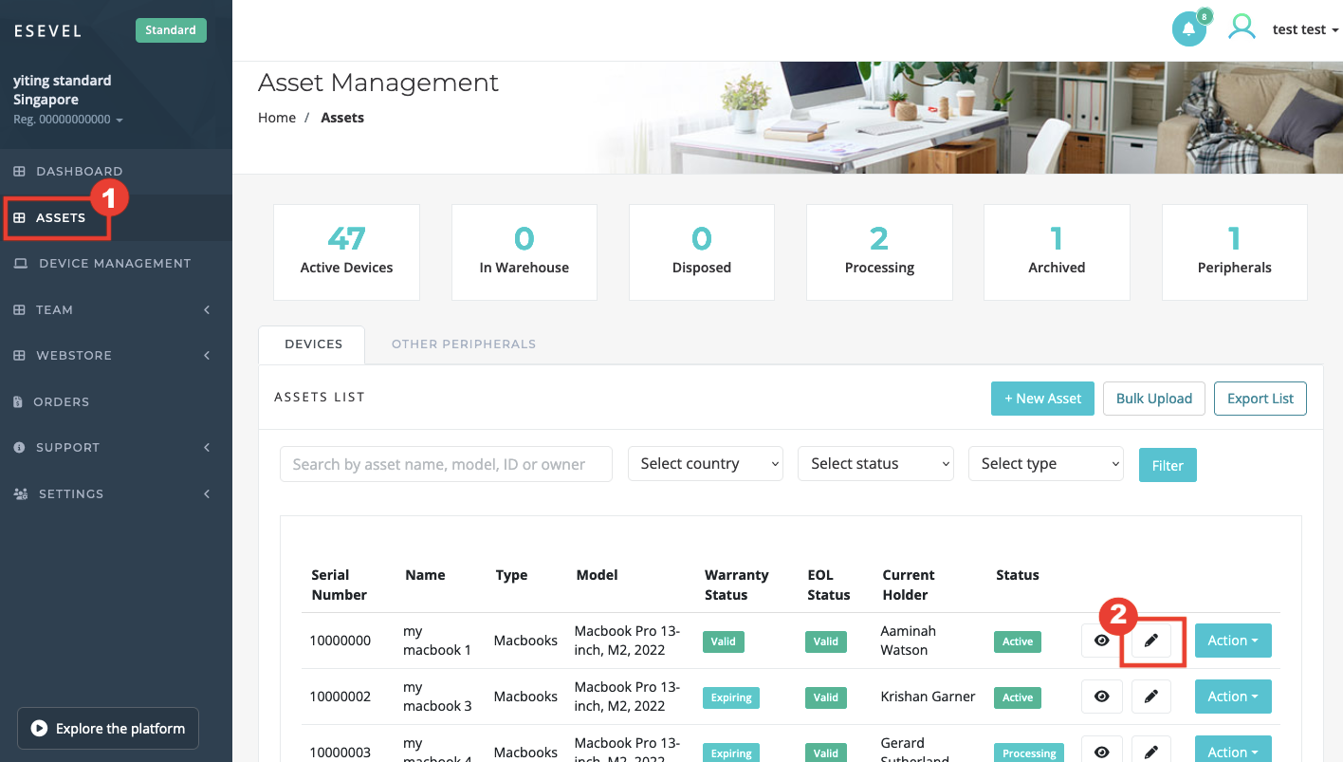The width and height of the screenshot is (1343, 762).
Task: Click the my macbook 3 name cell
Action: pyautogui.click(x=437, y=697)
